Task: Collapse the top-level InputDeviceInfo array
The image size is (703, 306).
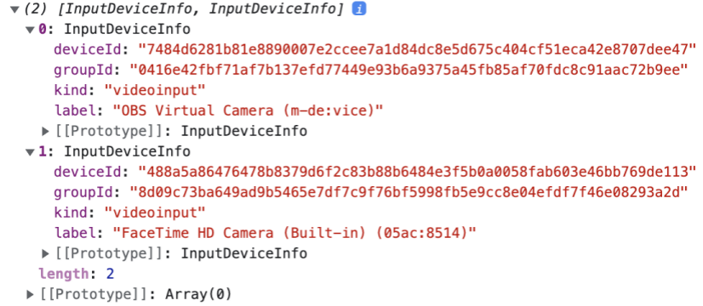Action: 14,9
